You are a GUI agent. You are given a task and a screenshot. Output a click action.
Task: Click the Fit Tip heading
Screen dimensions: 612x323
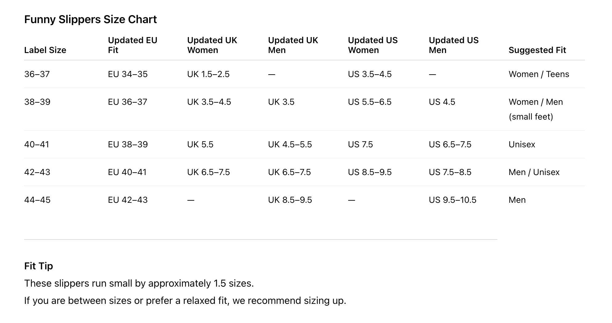point(39,266)
